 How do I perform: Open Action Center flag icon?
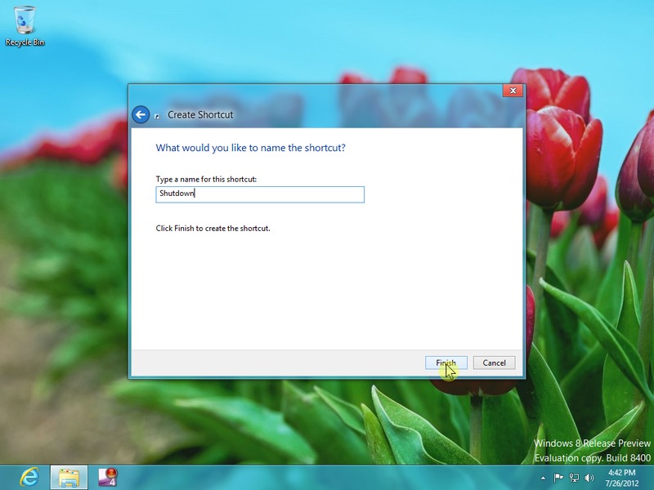click(x=559, y=478)
